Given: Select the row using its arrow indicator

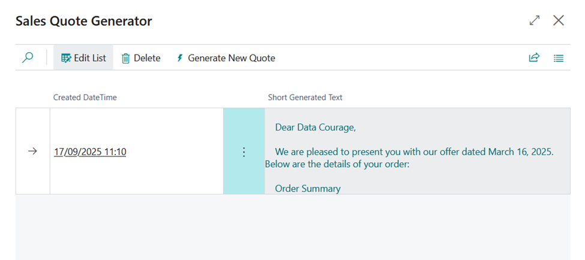Looking at the screenshot, I should (33, 152).
